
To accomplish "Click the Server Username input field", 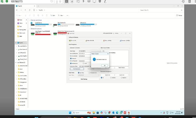I will coord(85,56).
